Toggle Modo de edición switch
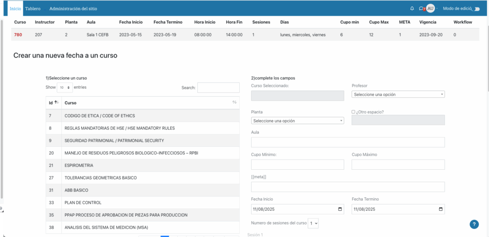The image size is (489, 237). point(476,9)
